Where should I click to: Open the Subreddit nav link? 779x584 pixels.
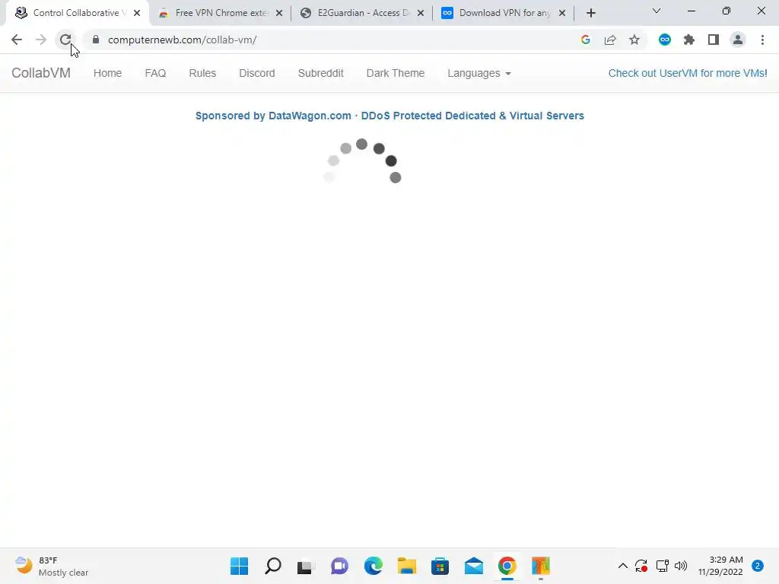pyautogui.click(x=321, y=73)
